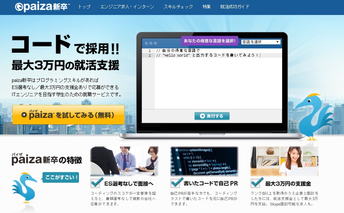The height and width of the screenshot is (213, 344).
Task: Click code line 2 with Hello World comment
Action: tap(207, 55)
